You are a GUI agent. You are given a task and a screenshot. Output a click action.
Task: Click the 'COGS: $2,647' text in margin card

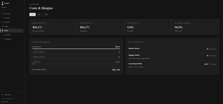coord(178,31)
